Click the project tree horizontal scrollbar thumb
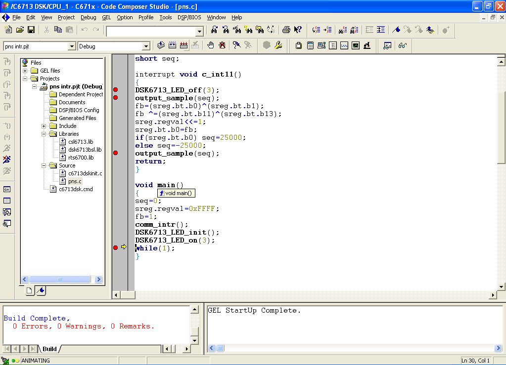 (x=60, y=280)
